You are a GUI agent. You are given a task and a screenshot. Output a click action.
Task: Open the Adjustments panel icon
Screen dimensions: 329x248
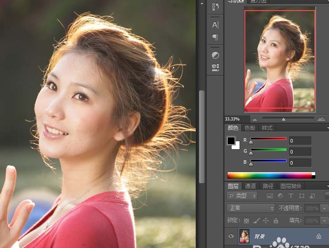pyautogui.click(x=215, y=55)
